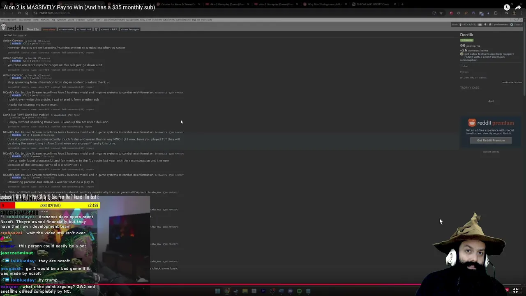Viewport: 526px width, 296px height.
Task: Open File Explorer from the taskbar
Action: coord(245,291)
